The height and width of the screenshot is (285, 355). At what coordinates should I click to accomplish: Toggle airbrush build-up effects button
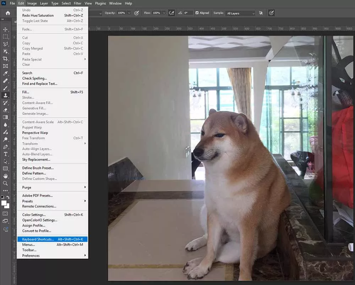click(172, 13)
